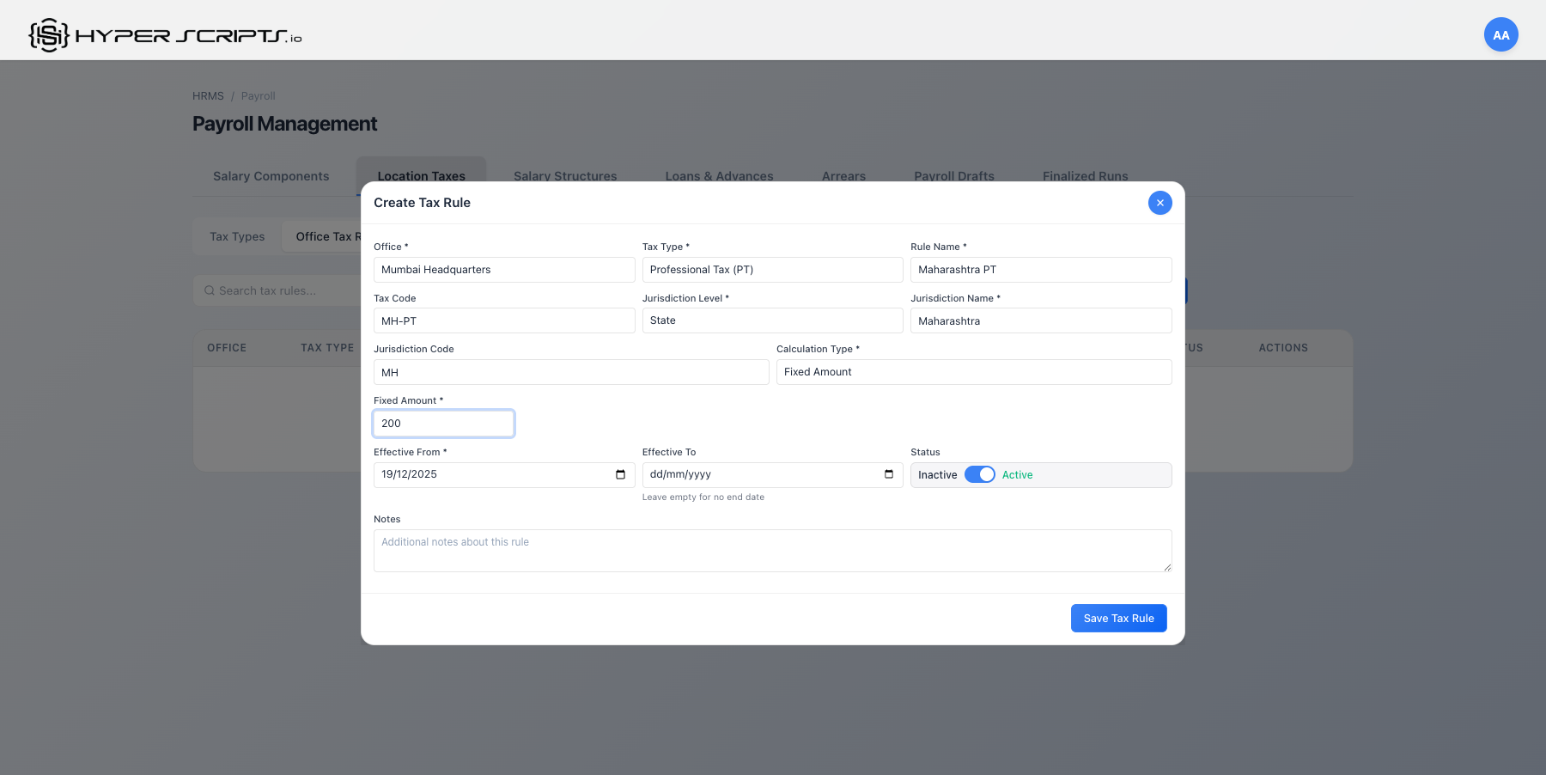Click the HyperScripts logo
Screen dimensions: 1546x775
165,35
